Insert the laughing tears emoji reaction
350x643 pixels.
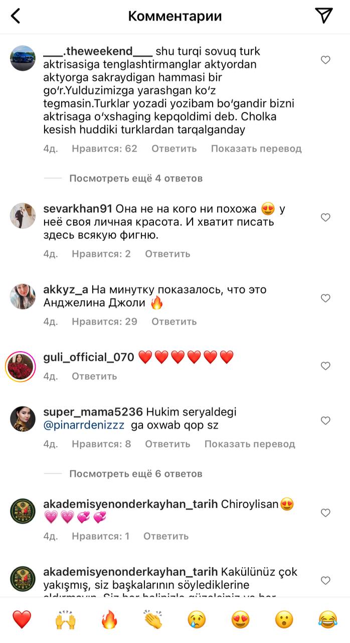(327, 619)
